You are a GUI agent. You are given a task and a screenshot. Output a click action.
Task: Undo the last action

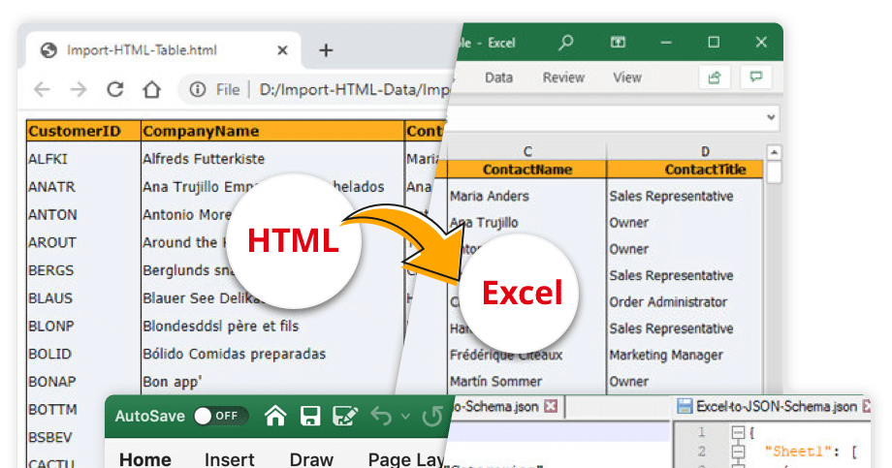pos(381,417)
